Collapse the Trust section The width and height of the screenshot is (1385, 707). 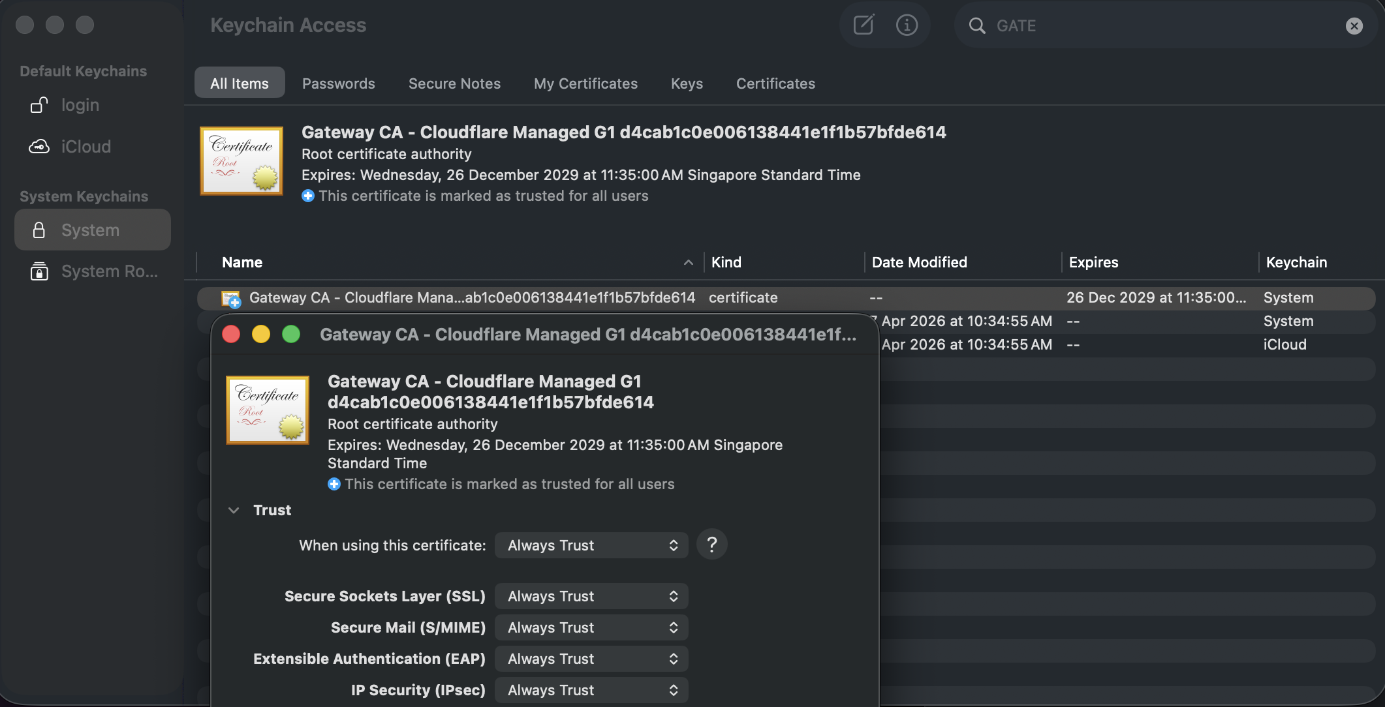click(234, 510)
